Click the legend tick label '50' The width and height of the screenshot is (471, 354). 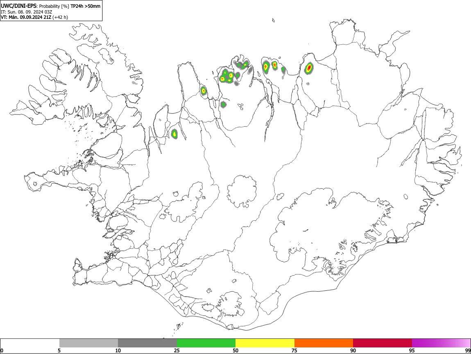coord(235,351)
